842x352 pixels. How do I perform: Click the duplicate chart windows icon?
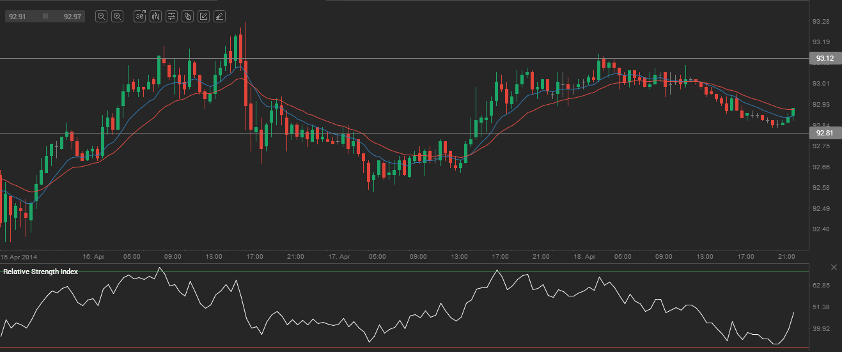(x=187, y=17)
